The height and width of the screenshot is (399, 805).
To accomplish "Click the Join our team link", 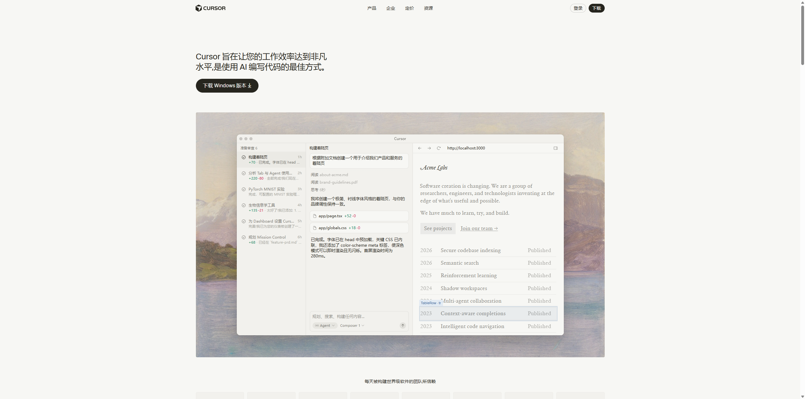I will click(x=479, y=229).
